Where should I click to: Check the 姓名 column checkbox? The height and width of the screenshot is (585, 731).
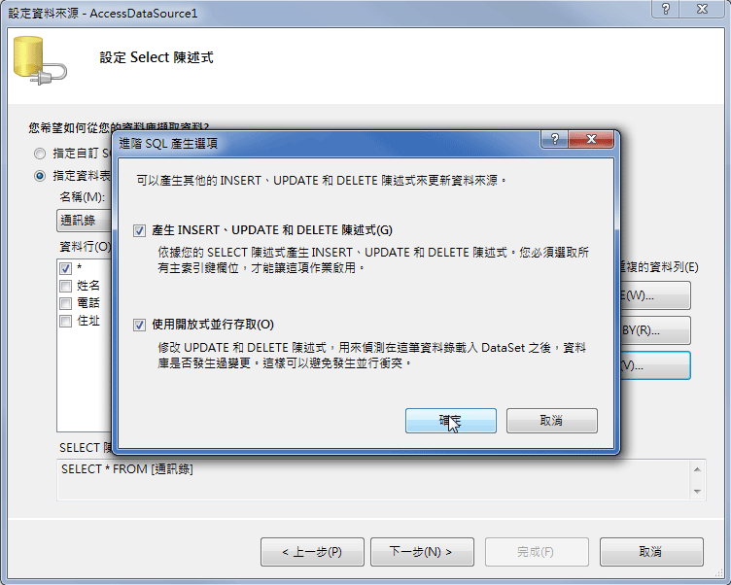tap(66, 286)
